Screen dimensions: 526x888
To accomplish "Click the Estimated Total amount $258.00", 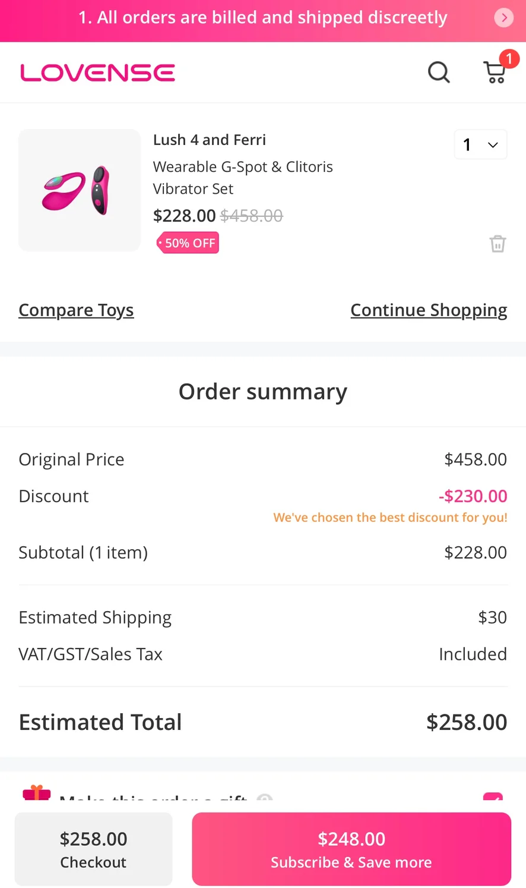I will [467, 722].
